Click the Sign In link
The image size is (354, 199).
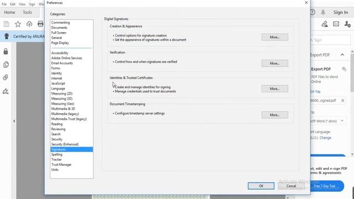pos(341,12)
